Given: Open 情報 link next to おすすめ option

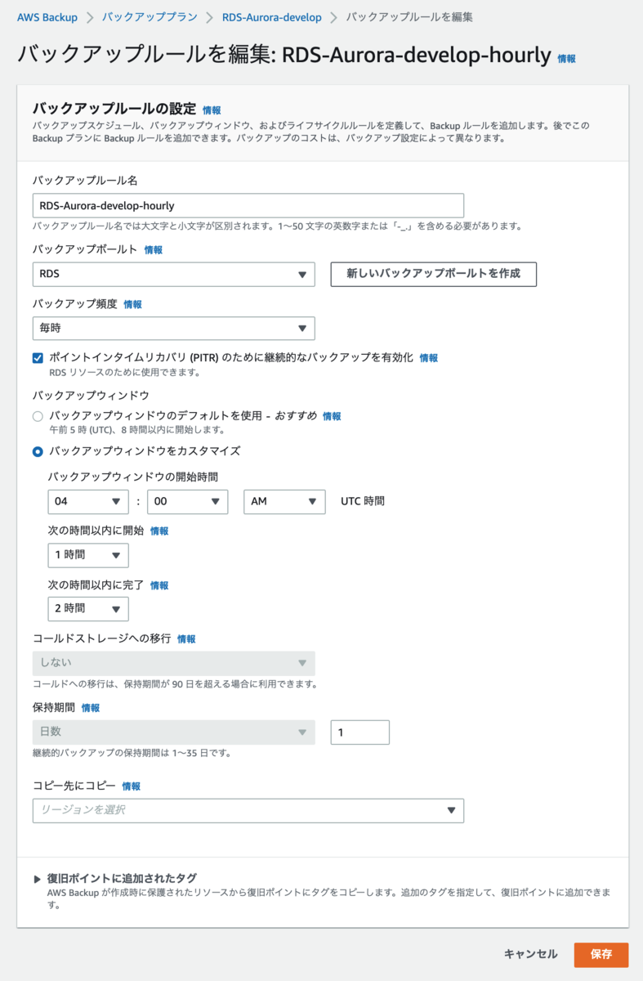Looking at the screenshot, I should pyautogui.click(x=332, y=416).
